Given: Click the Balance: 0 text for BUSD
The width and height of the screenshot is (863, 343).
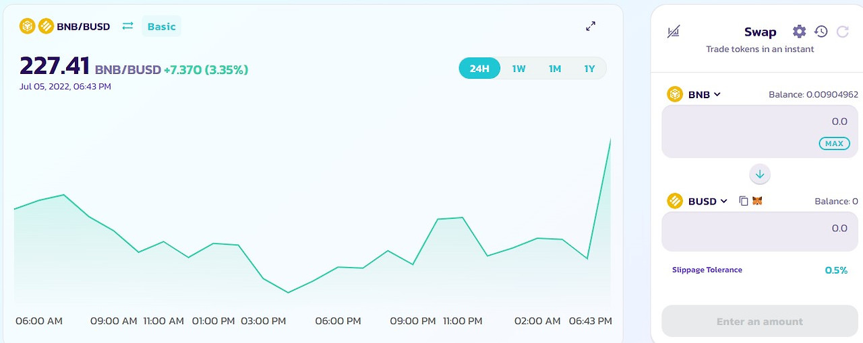Looking at the screenshot, I should pos(836,201).
